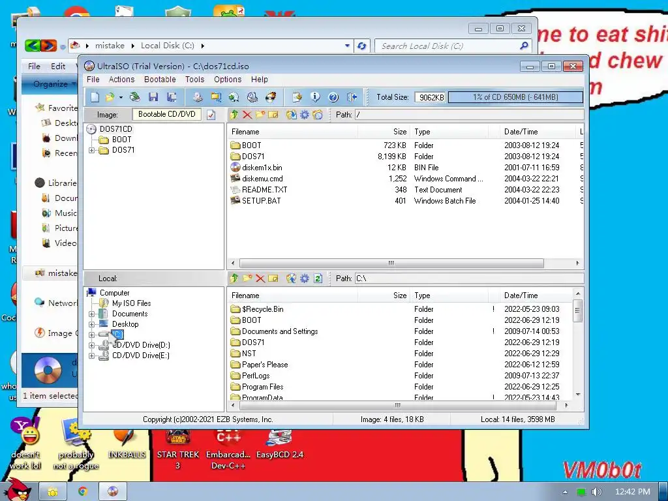Screen dimensions: 668x501
Task: Click the Burn CD/DVD Image flame icon
Action: [x=271, y=98]
